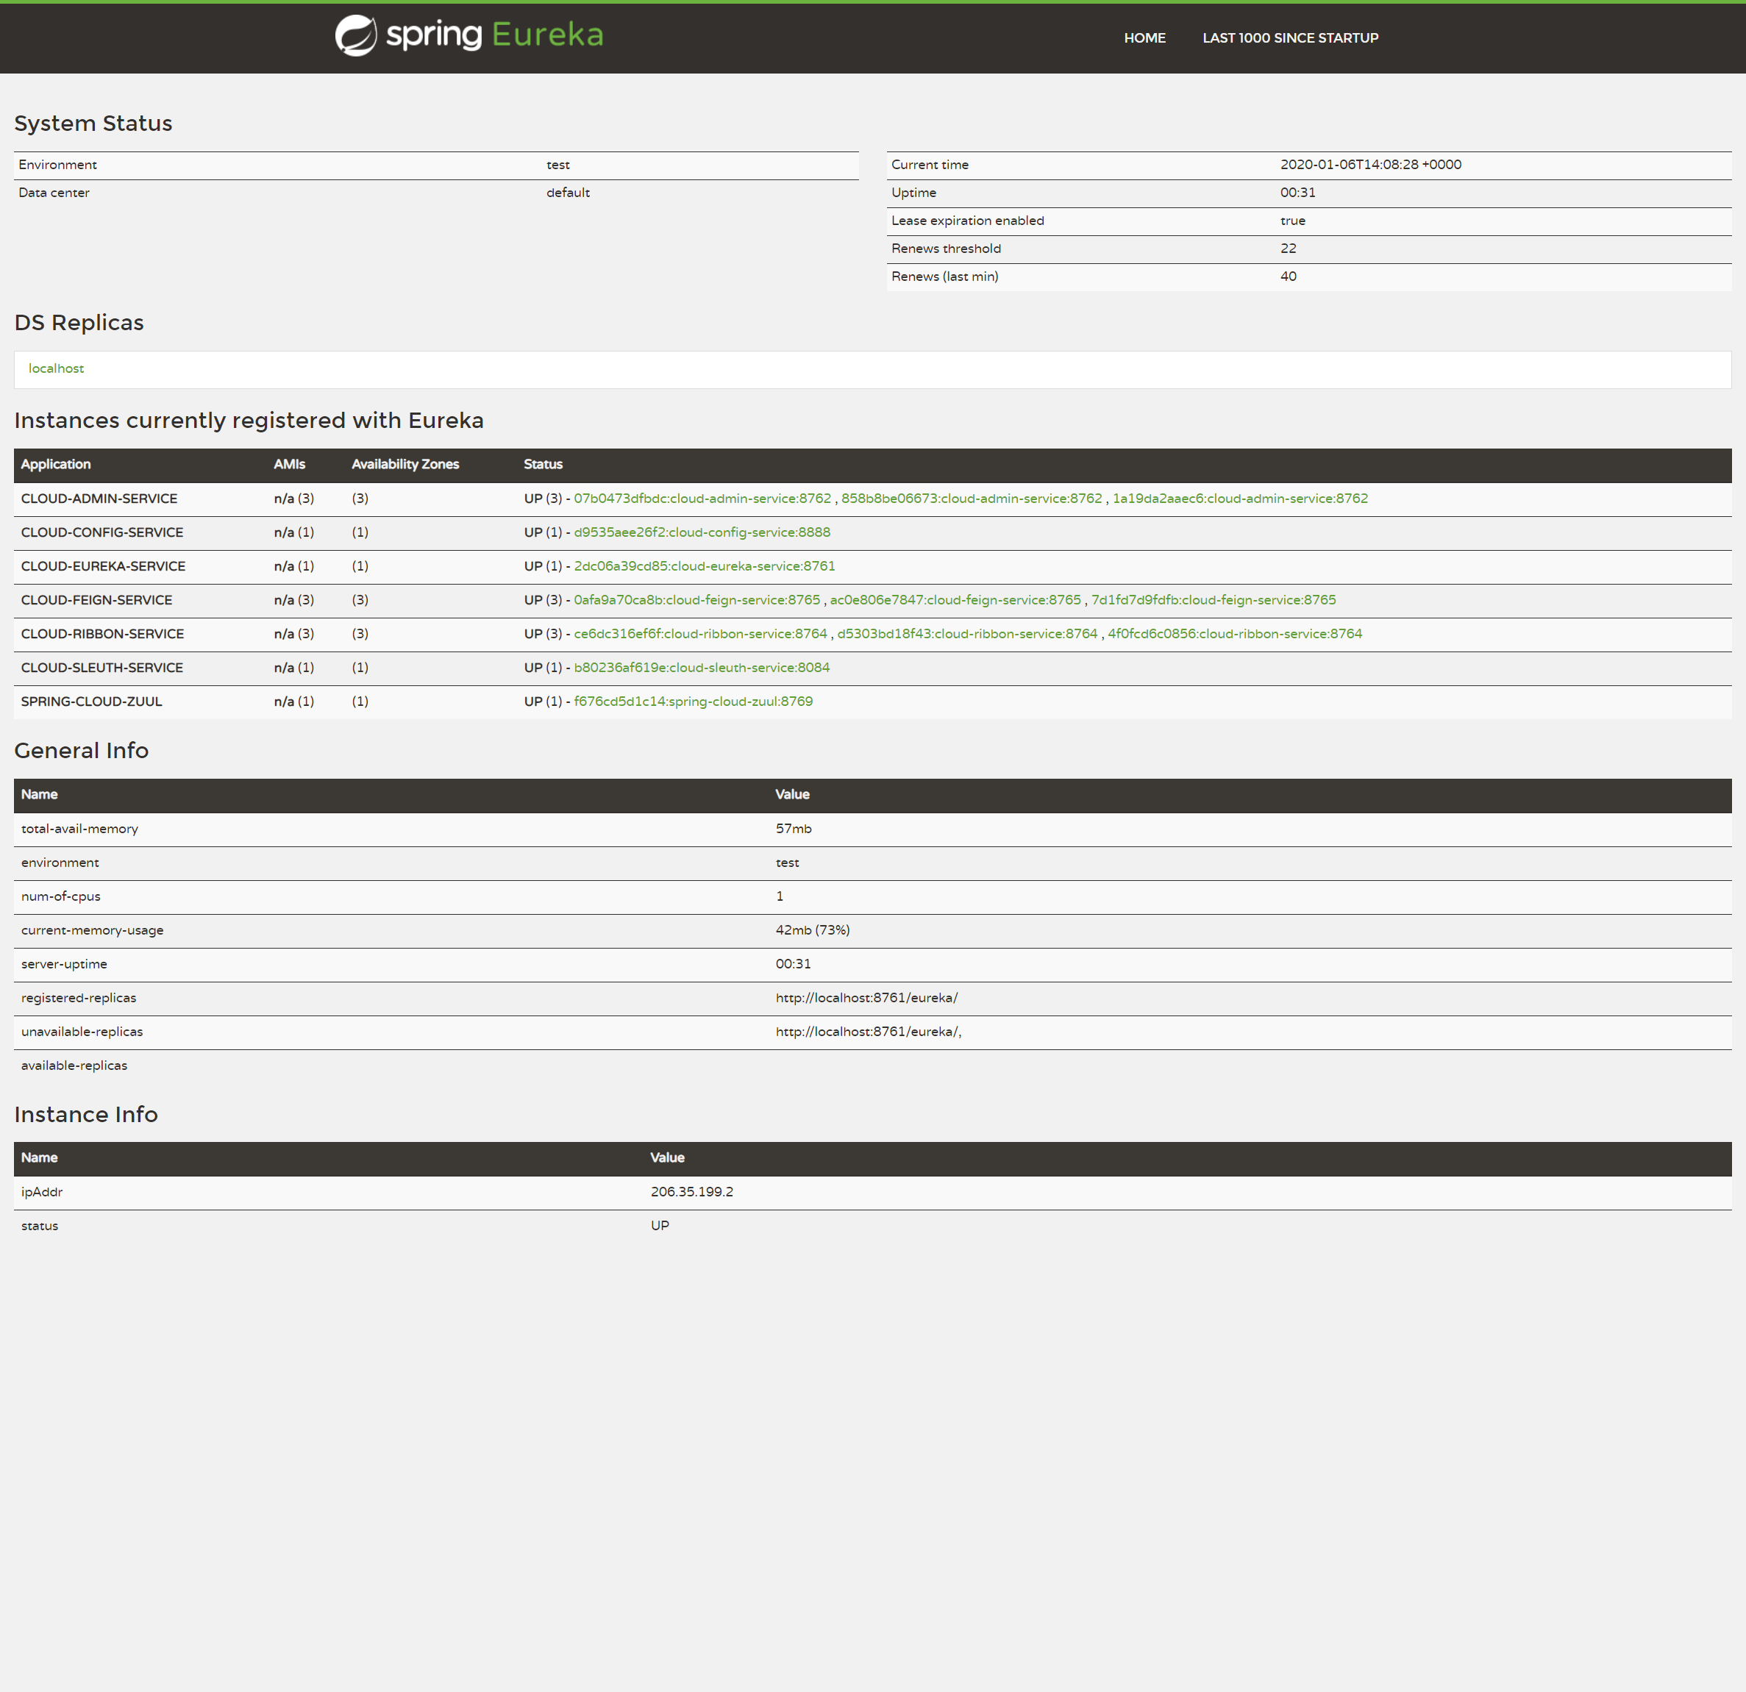The height and width of the screenshot is (1692, 1746).
Task: Click the Availability Zones column header
Action: (x=405, y=465)
